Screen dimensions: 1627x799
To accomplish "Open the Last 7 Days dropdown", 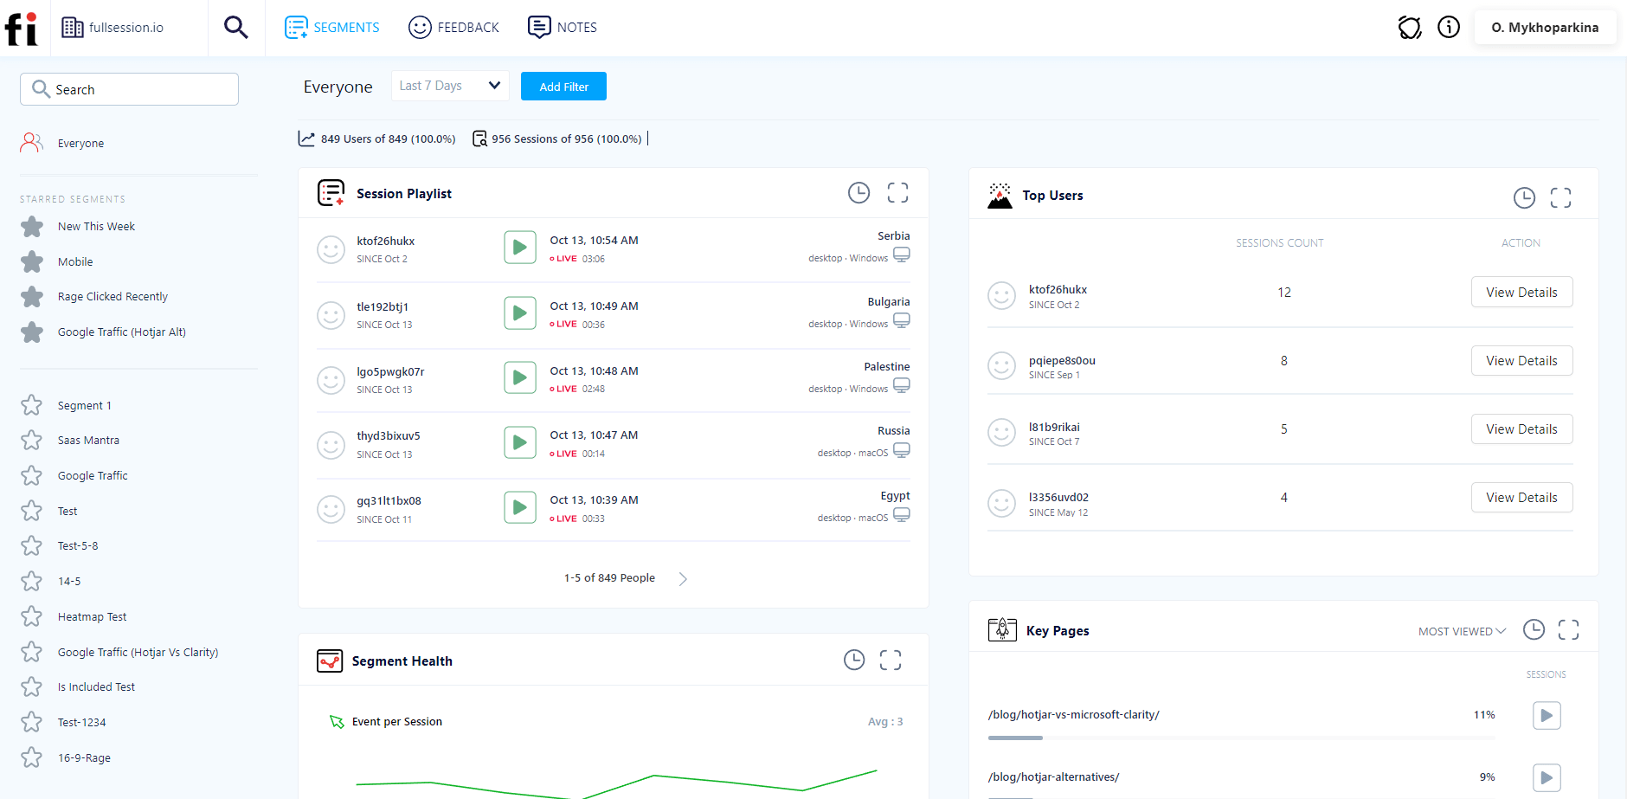I will 449,85.
